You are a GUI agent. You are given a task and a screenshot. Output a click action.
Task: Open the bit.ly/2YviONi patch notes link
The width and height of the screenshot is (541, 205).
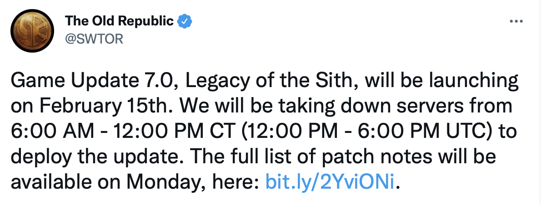331,181
